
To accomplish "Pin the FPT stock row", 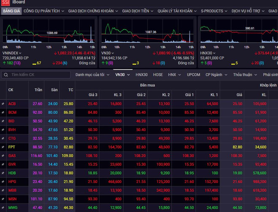I will 3,147.
